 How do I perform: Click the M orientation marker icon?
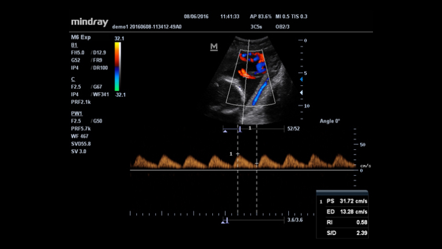213,46
